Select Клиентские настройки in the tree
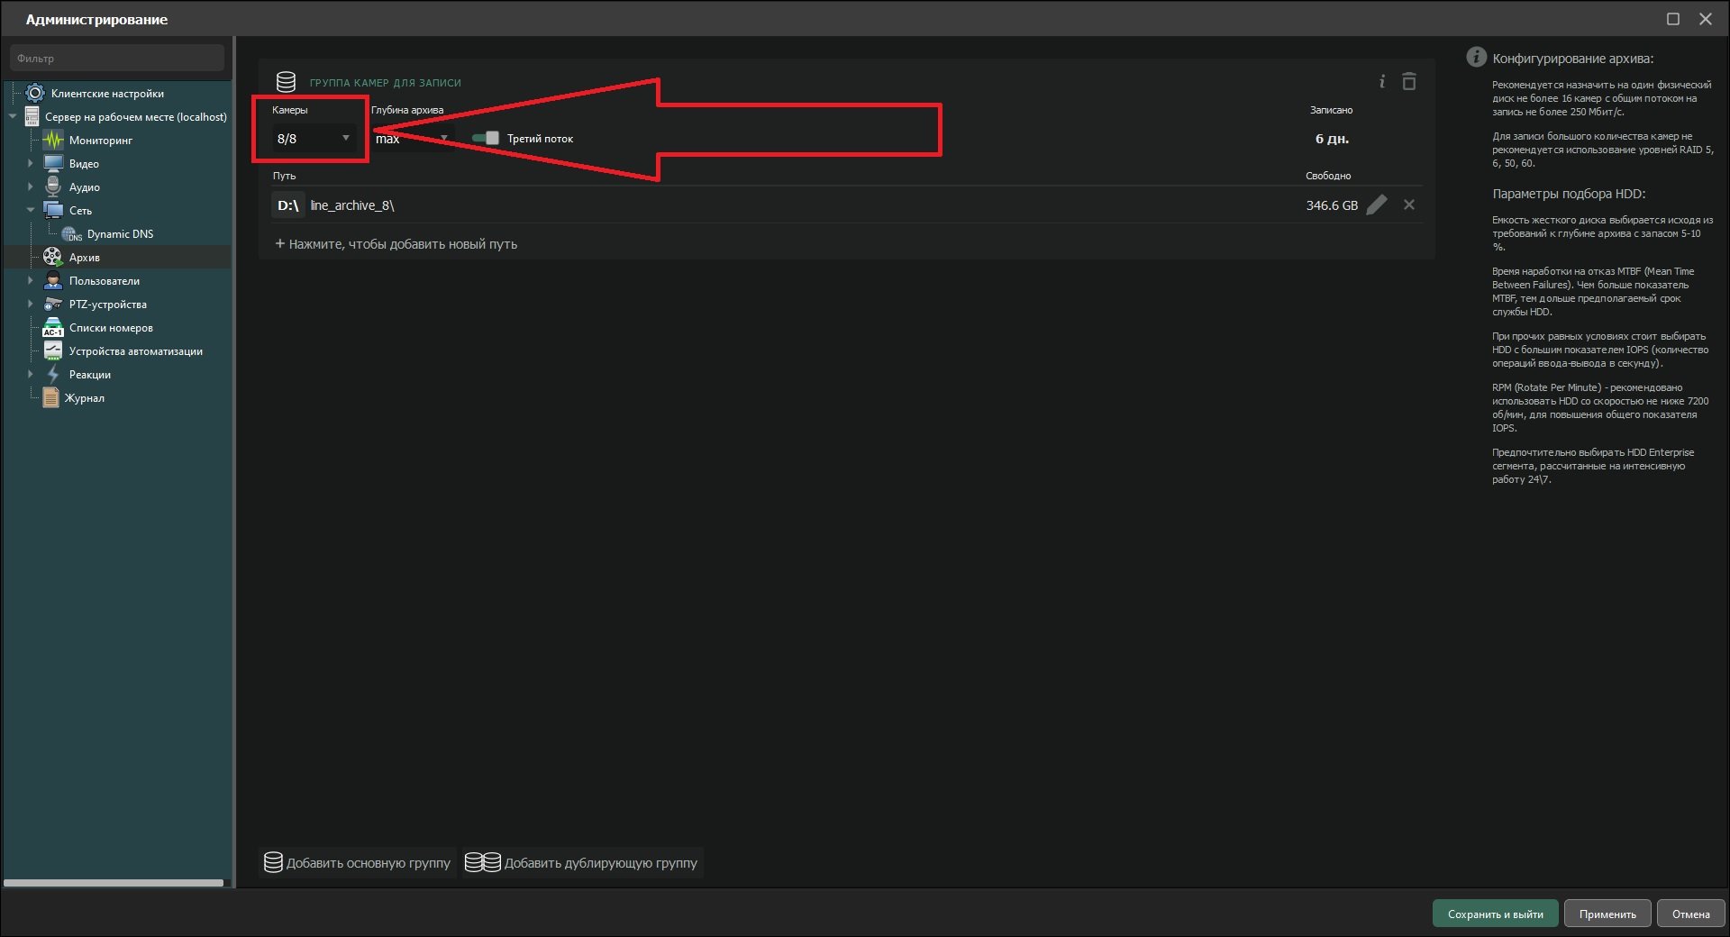1730x937 pixels. coord(107,94)
